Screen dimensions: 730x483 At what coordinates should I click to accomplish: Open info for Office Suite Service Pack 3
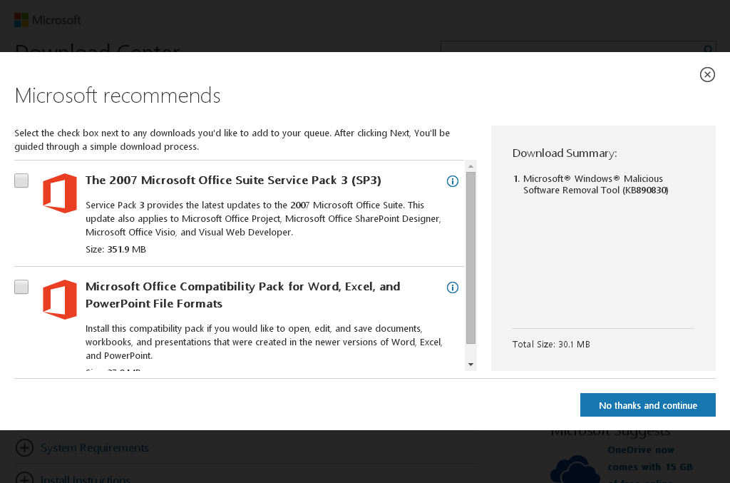point(453,181)
